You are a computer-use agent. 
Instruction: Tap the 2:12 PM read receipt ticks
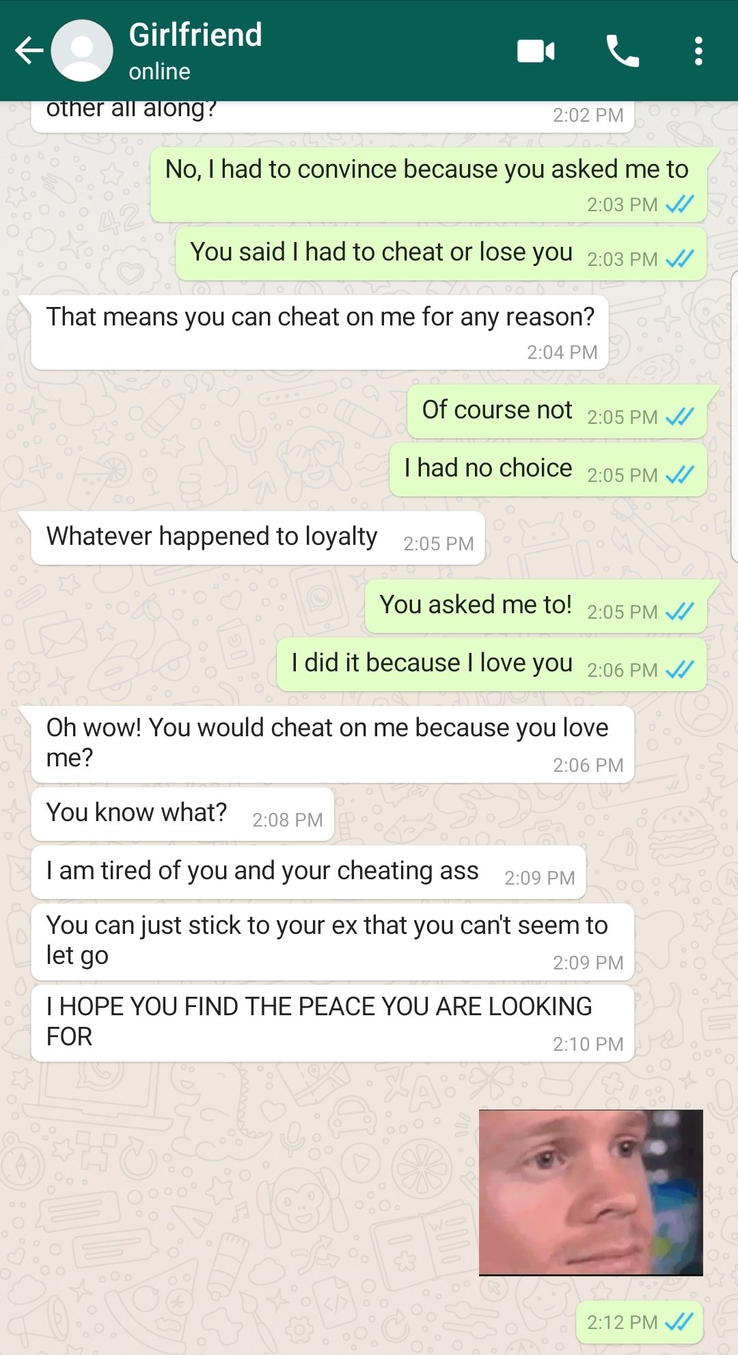pos(679,1322)
